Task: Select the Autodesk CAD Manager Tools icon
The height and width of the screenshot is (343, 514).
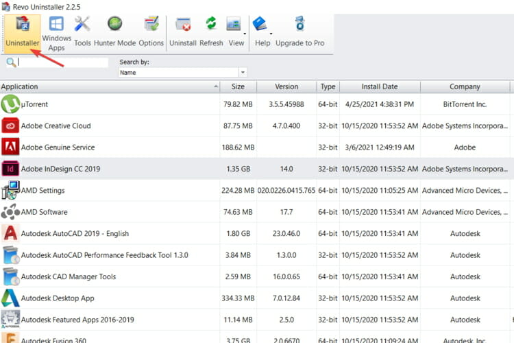Action: coord(11,276)
